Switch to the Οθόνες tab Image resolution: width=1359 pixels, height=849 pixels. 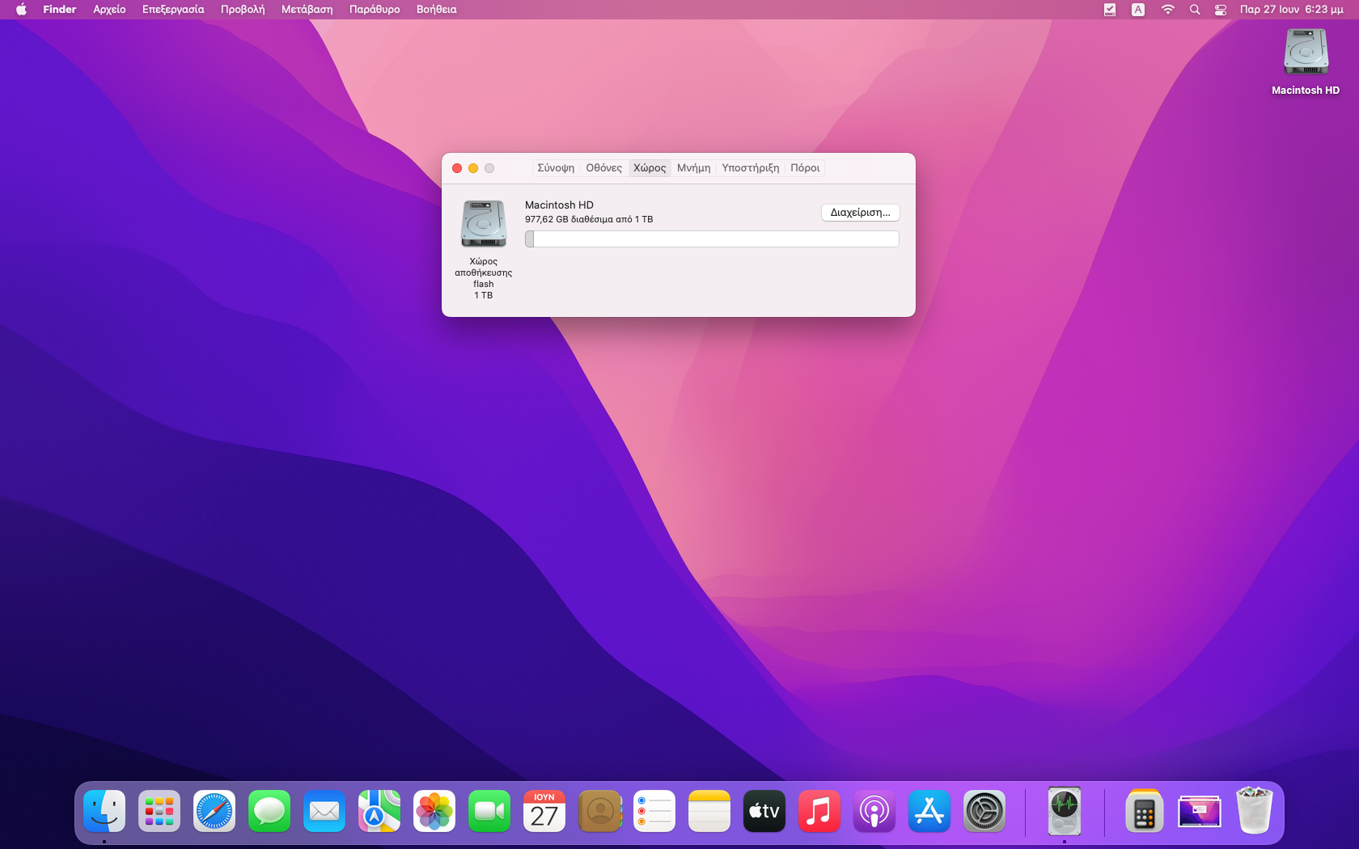point(604,168)
